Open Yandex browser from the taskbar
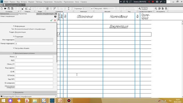Screen dimensions: 183x103 (27, 100)
